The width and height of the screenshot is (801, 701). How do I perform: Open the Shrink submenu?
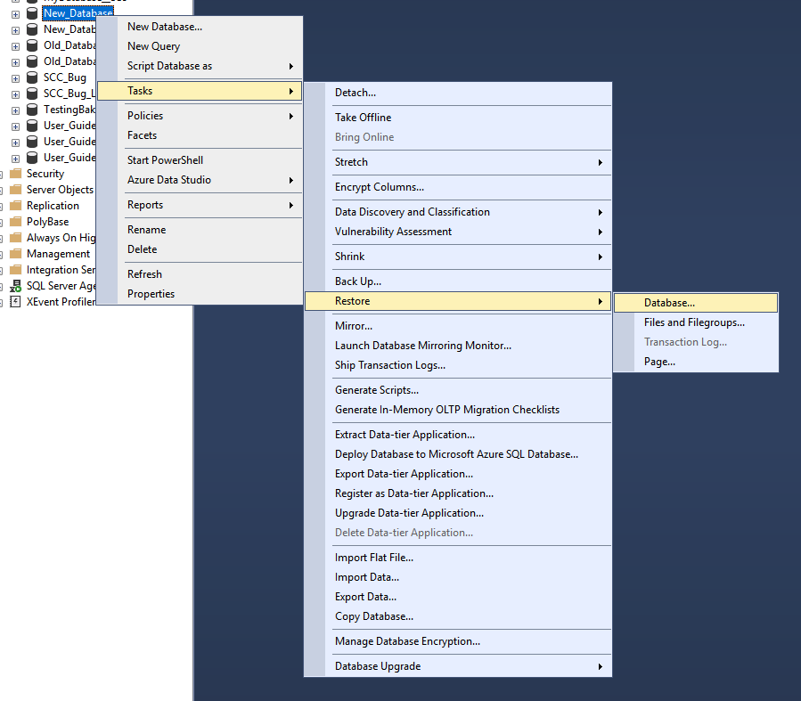pos(349,257)
